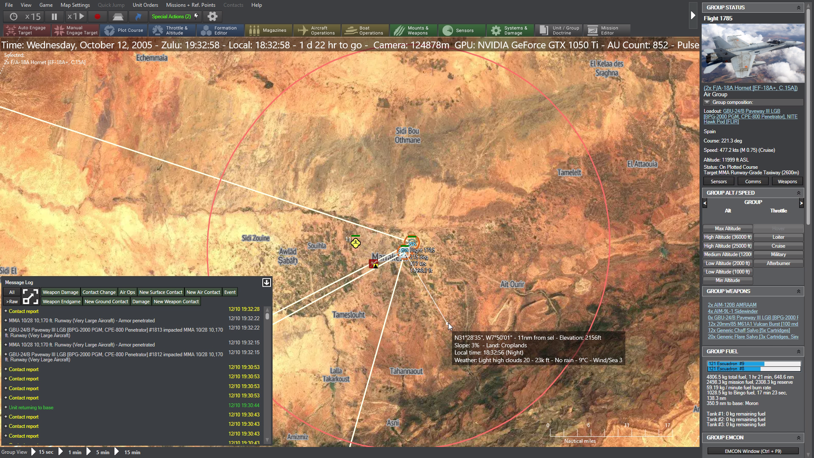The height and width of the screenshot is (458, 814).
Task: Open the Map Settings menu
Action: 75,5
